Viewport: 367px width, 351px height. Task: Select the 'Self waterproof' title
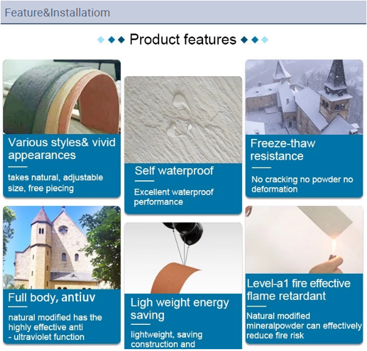(x=174, y=171)
